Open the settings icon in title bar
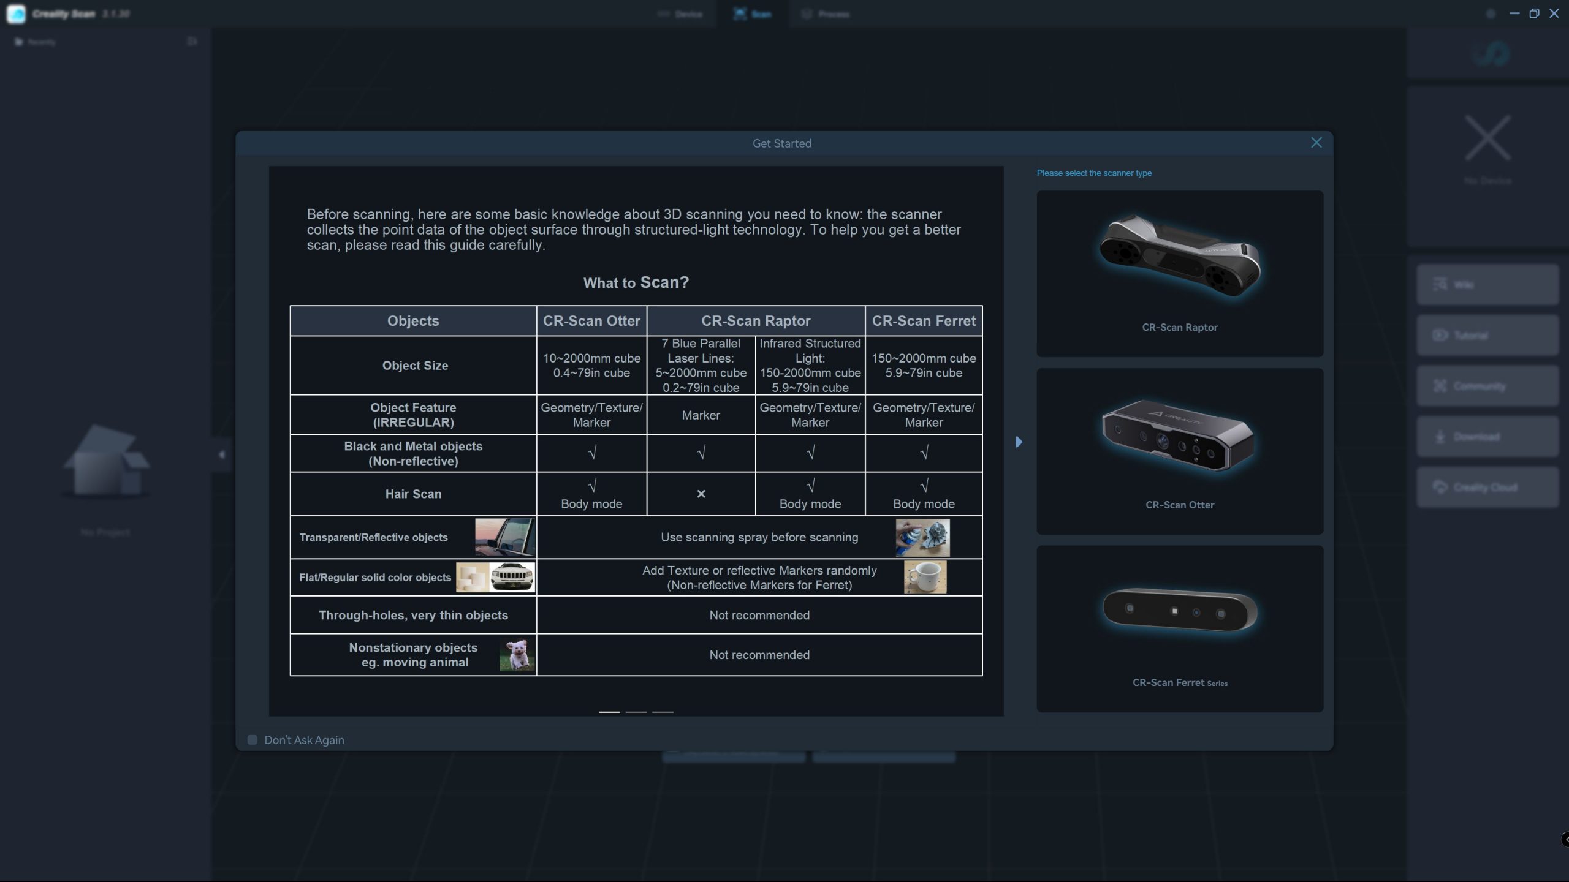 click(1491, 13)
